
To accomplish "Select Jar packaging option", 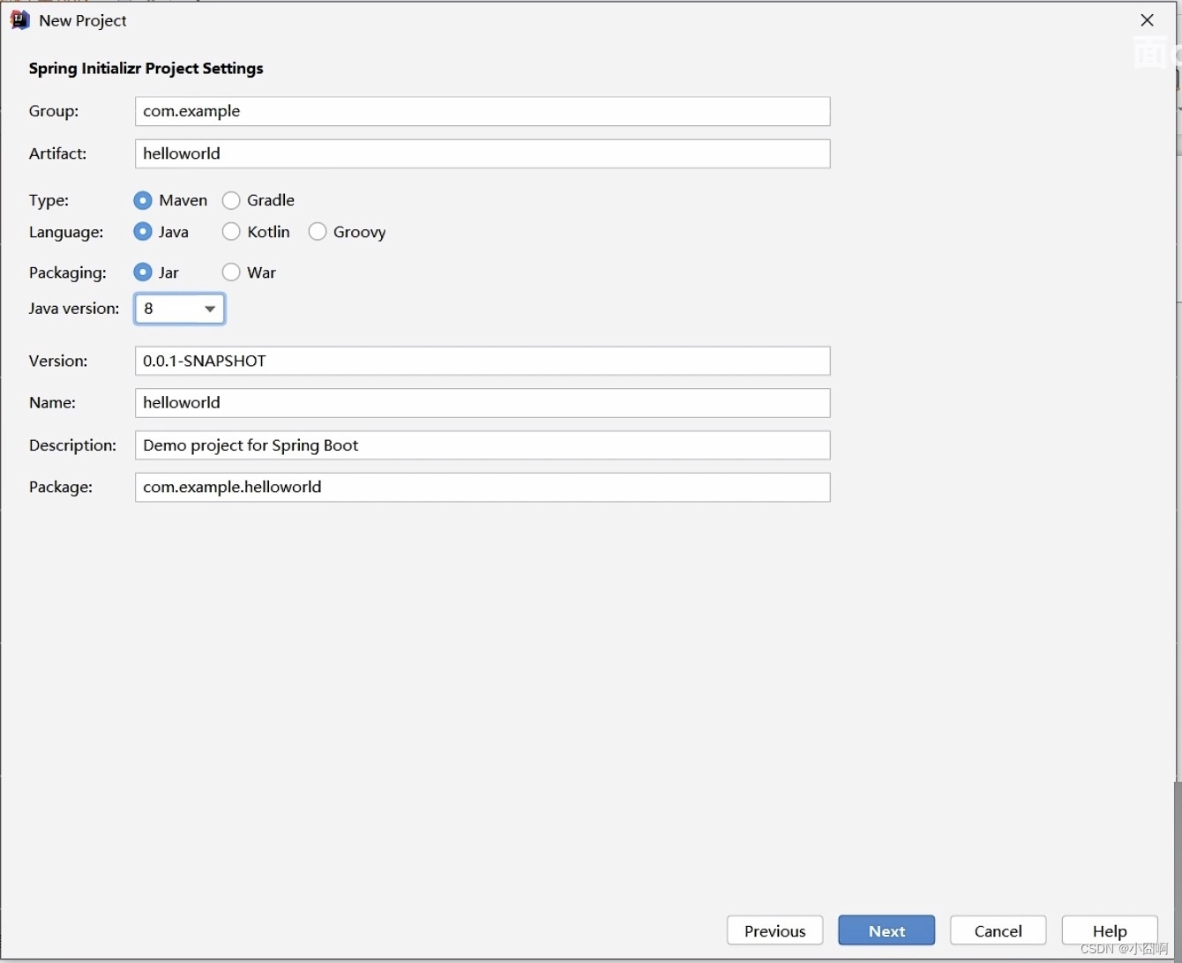I will (x=143, y=272).
